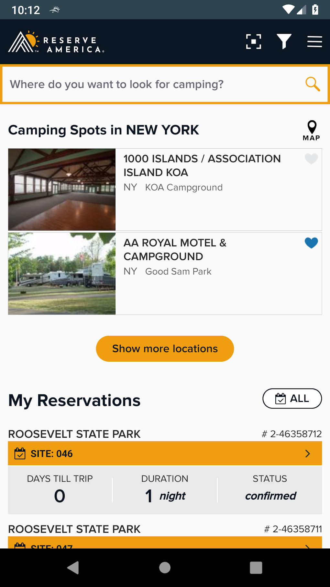Click the Show more locations button
The height and width of the screenshot is (587, 330).
click(165, 349)
